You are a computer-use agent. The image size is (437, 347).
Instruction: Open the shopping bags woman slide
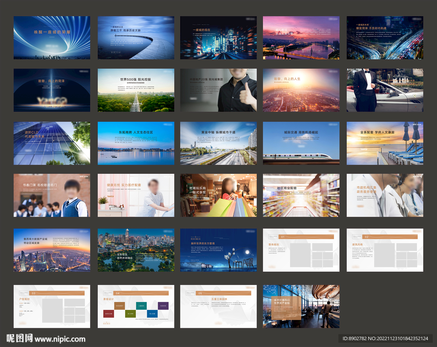218,195
